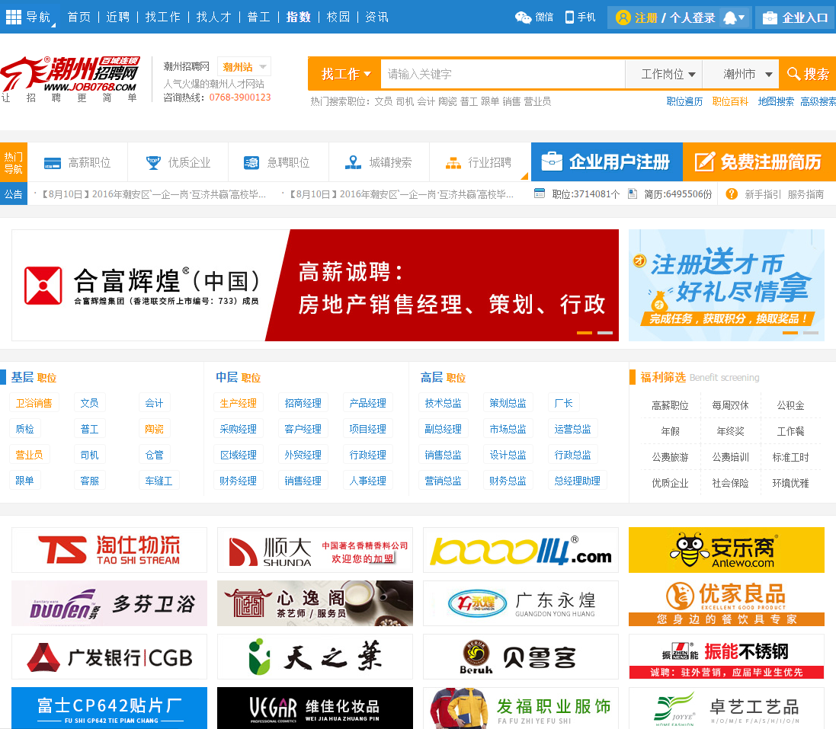The image size is (836, 729).
Task: Select second slide indicator on 注册送才币 banner
Action: coord(810,333)
